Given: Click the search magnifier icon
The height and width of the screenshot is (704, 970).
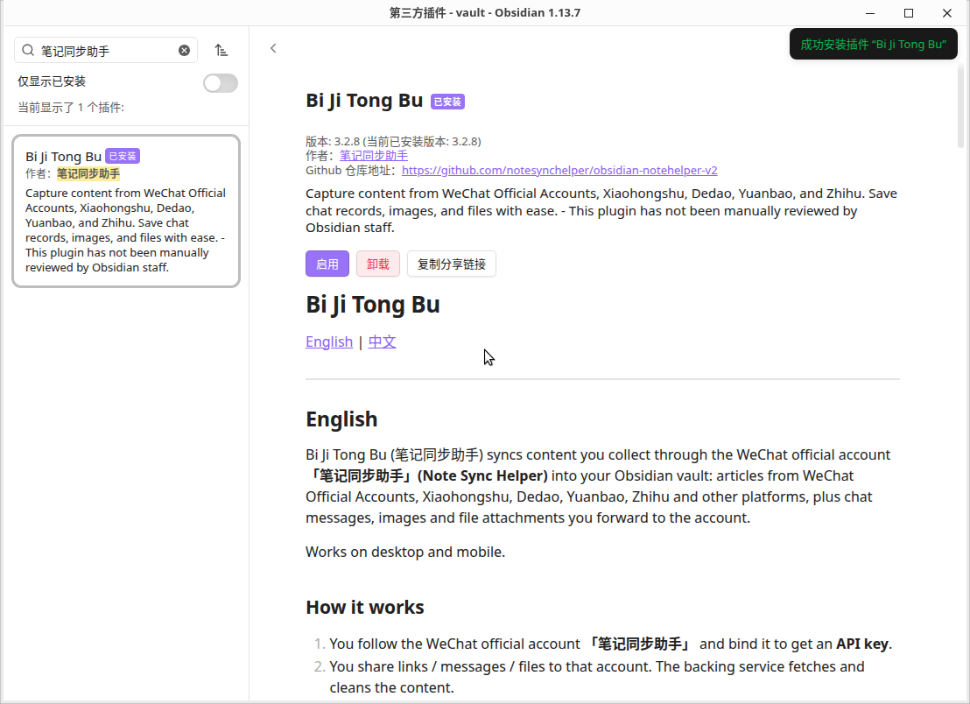Looking at the screenshot, I should [28, 50].
